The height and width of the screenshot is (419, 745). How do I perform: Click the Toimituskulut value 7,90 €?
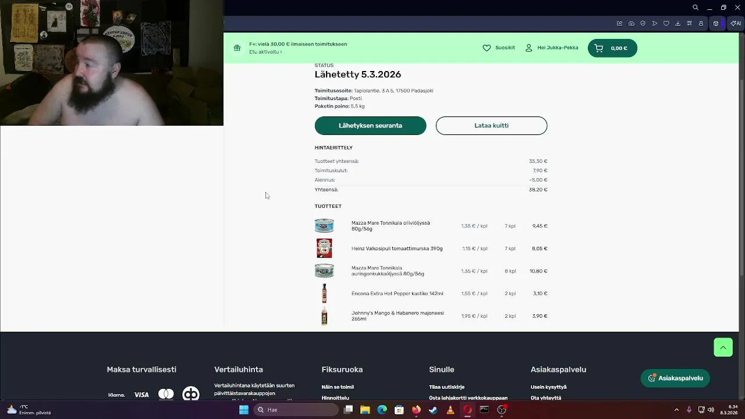click(x=540, y=171)
